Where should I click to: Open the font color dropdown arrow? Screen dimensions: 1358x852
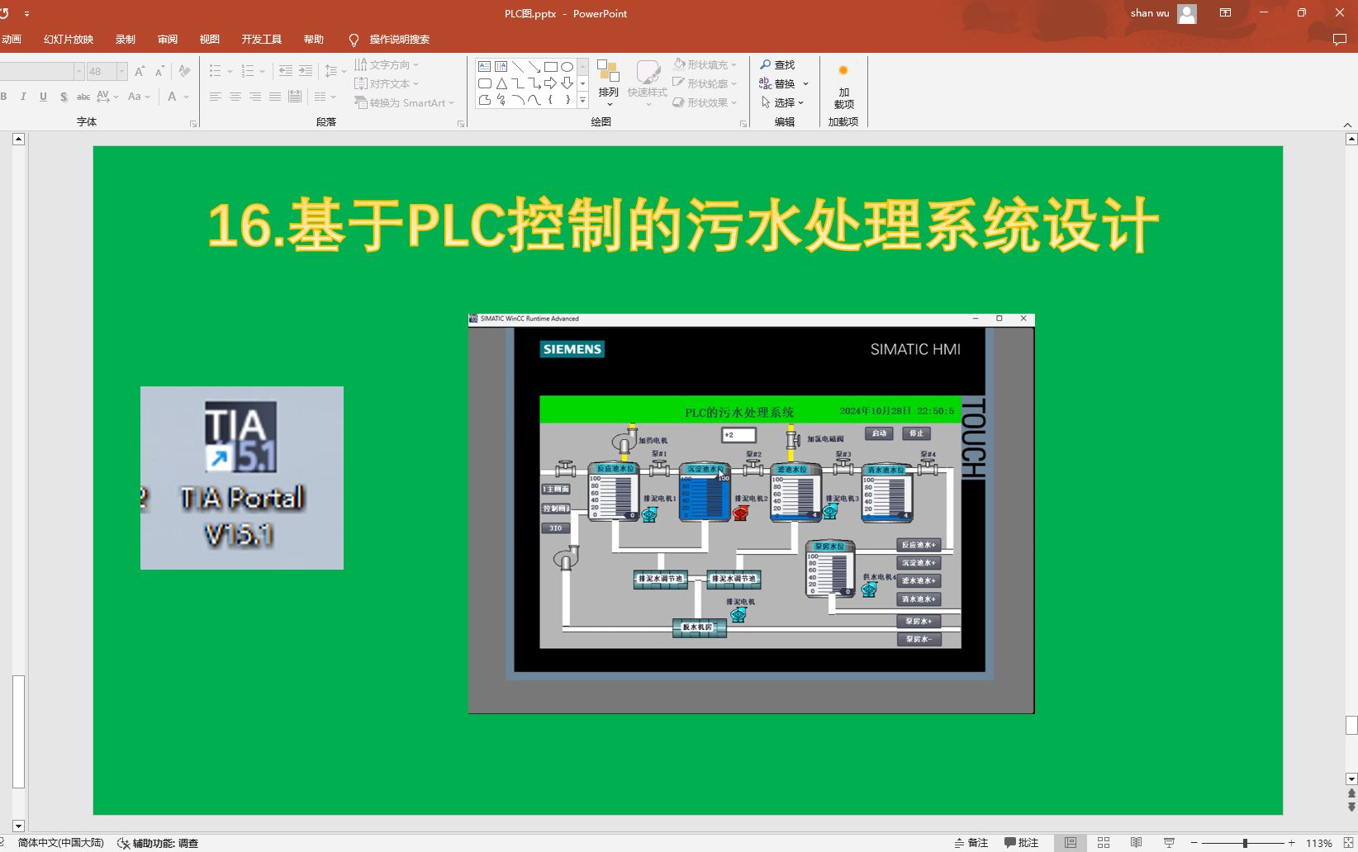pos(187,97)
